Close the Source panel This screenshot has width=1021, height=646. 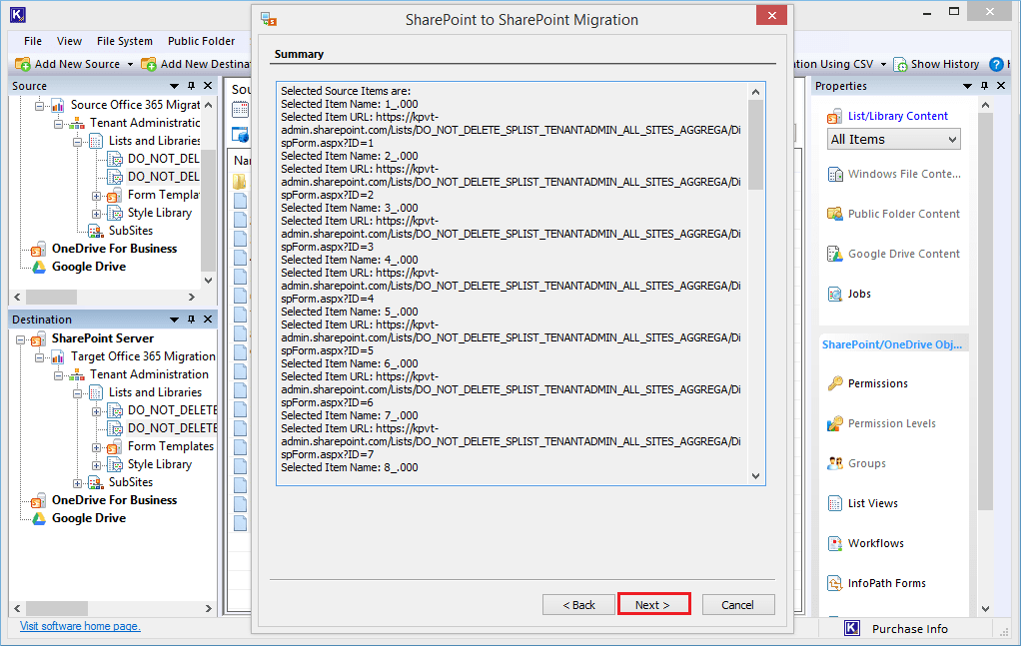point(208,86)
